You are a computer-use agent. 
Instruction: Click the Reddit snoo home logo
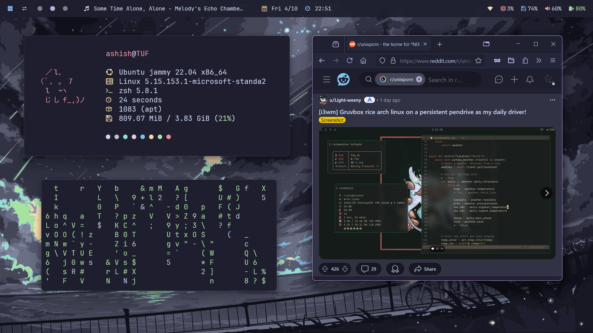(343, 80)
